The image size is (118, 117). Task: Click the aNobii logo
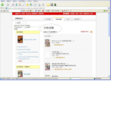click(x=19, y=18)
